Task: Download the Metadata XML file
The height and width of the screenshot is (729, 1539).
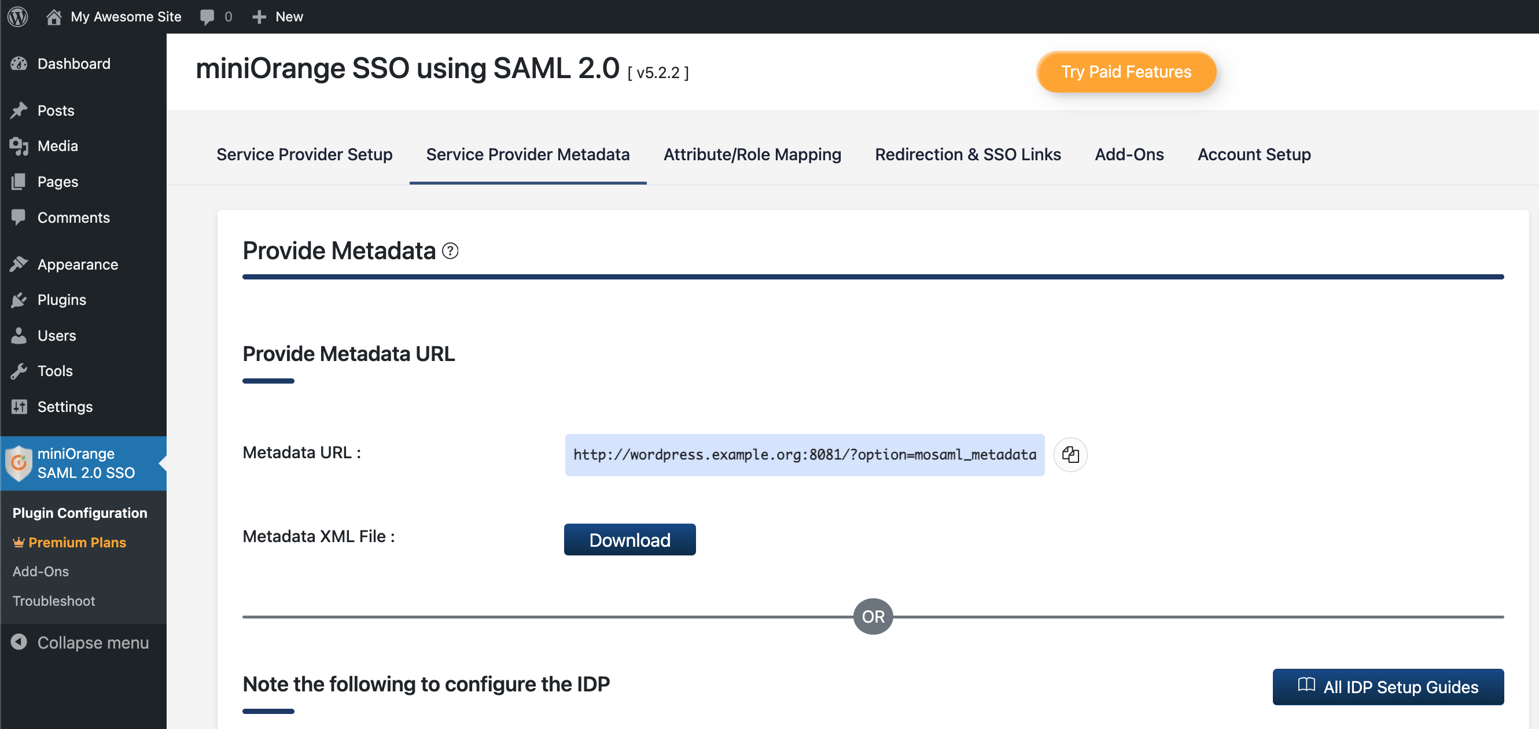Action: click(629, 540)
